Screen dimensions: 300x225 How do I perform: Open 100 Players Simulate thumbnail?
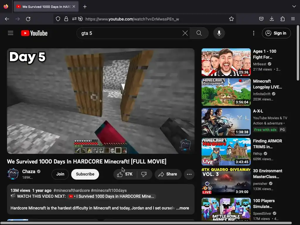[226, 209]
